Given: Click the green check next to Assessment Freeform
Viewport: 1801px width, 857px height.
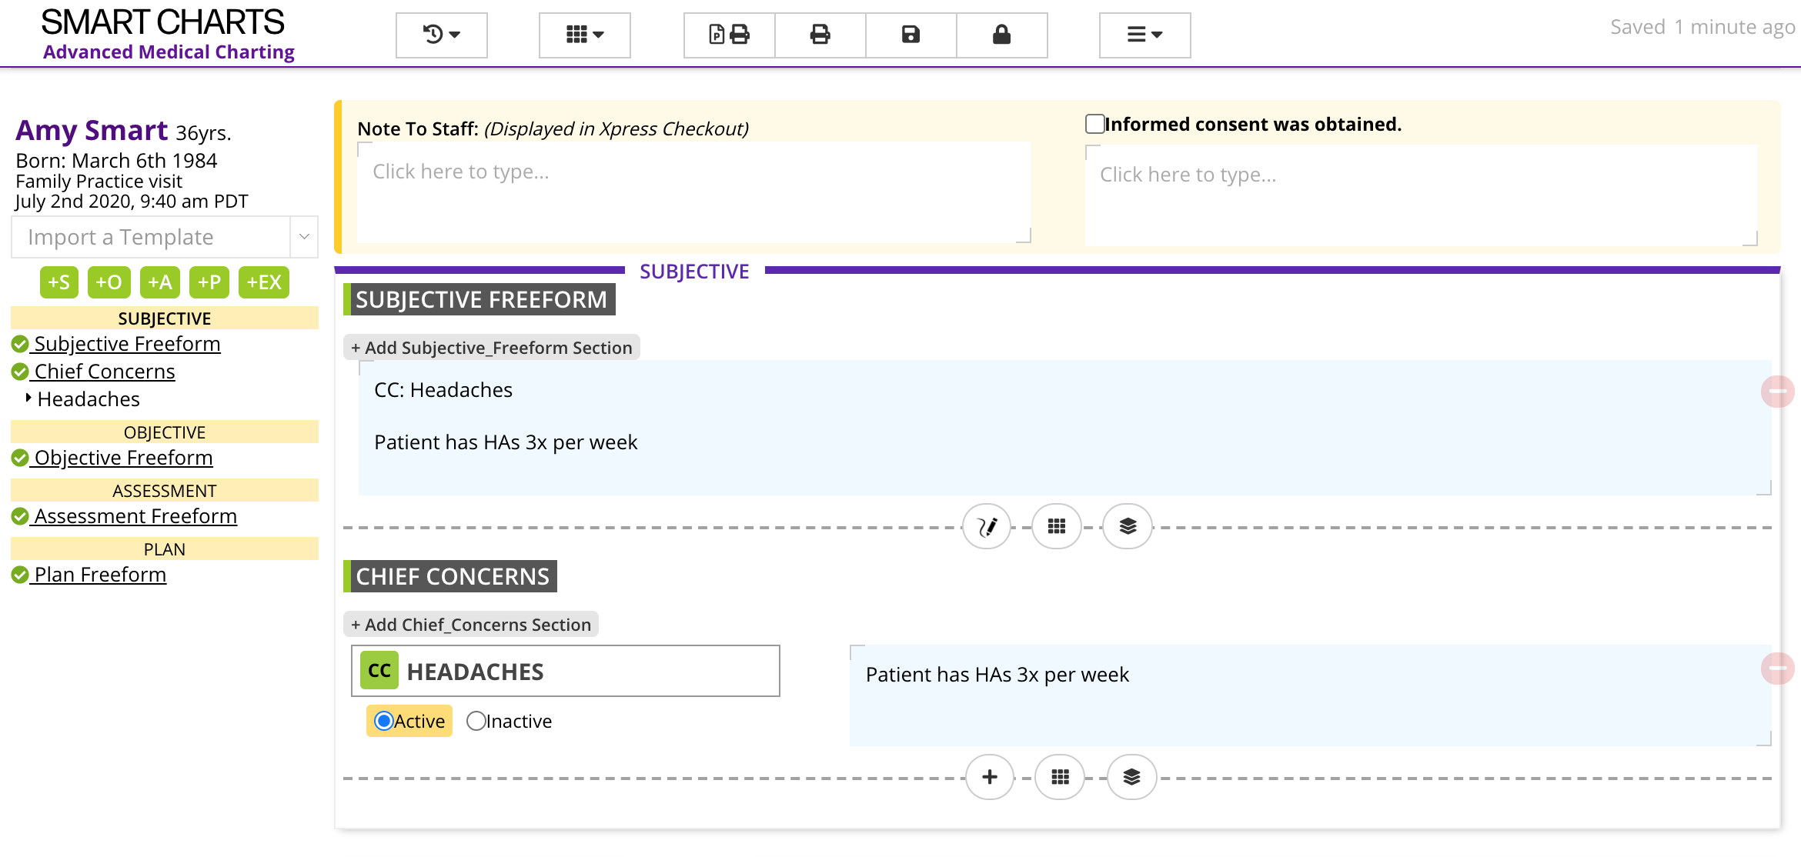Looking at the screenshot, I should pos(20,516).
